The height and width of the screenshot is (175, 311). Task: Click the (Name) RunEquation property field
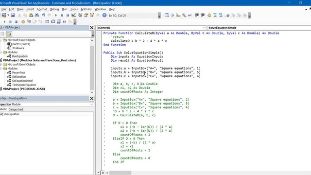[x=47, y=114]
